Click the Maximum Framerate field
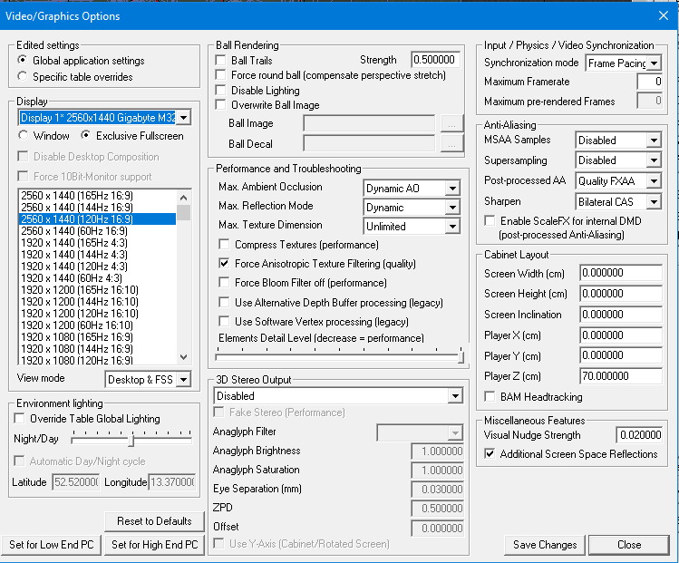679x563 pixels. point(650,82)
